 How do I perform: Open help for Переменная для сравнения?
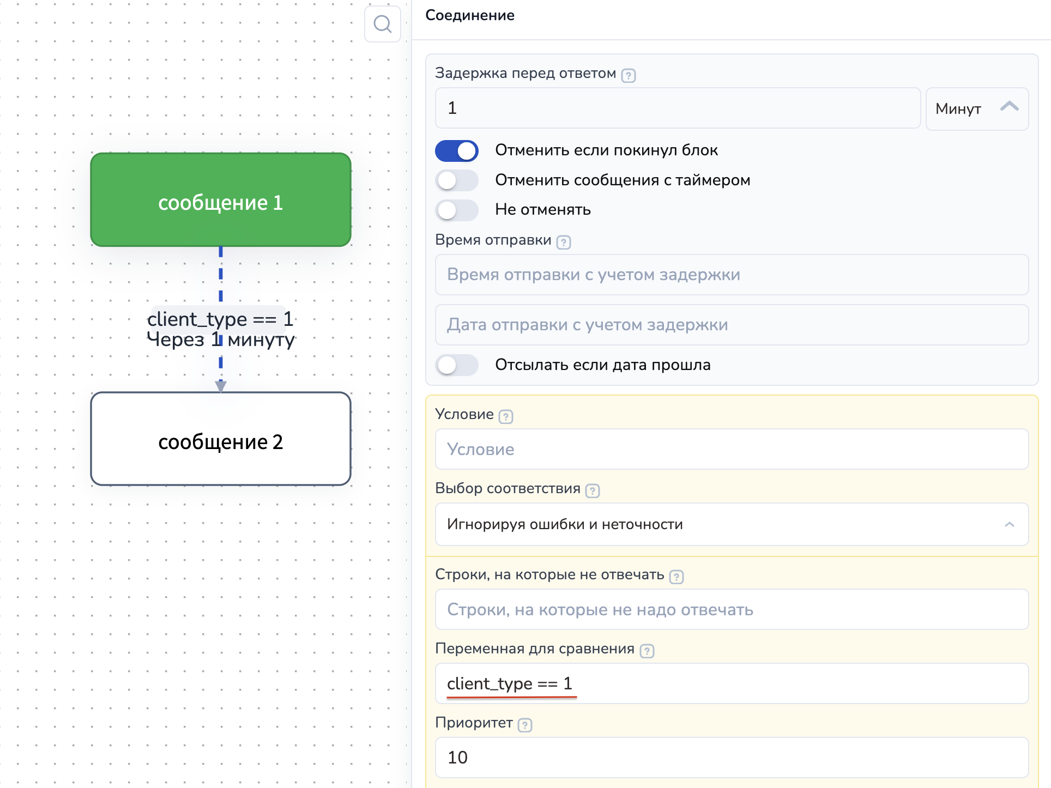647,651
